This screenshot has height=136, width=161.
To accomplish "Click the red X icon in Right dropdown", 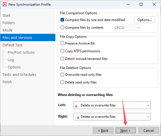I will (x=78, y=118).
